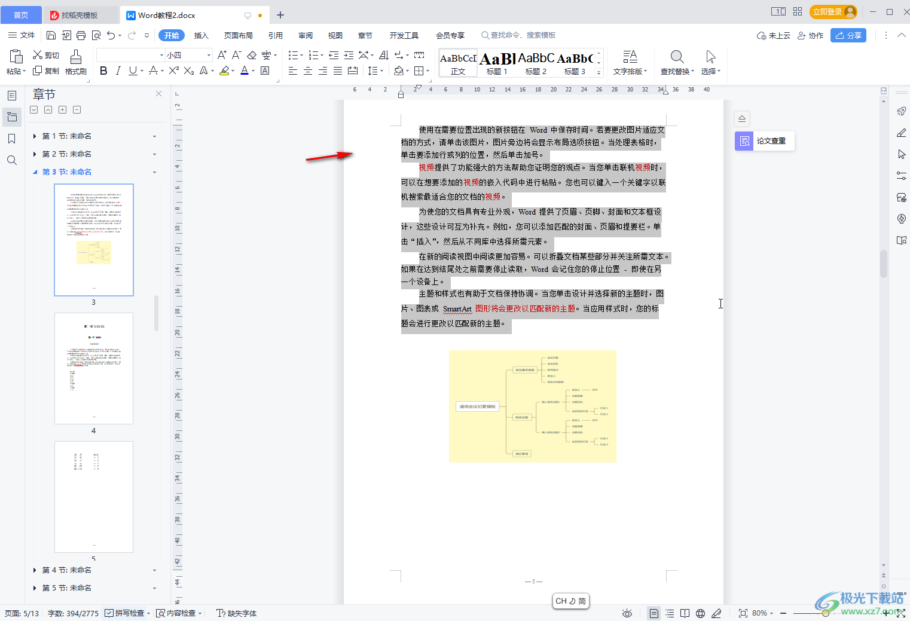910x621 pixels.
Task: Apply the text highlight color
Action: [x=225, y=71]
